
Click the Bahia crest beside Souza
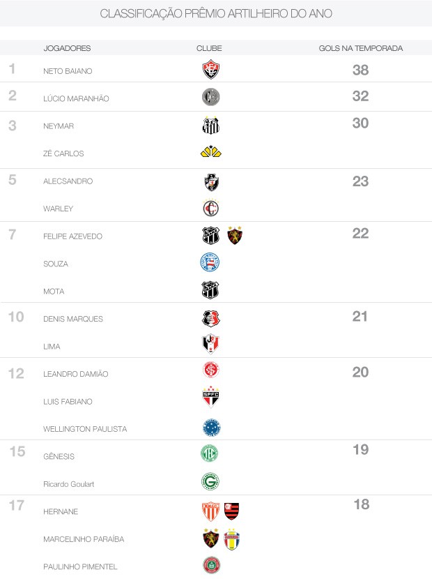point(210,263)
